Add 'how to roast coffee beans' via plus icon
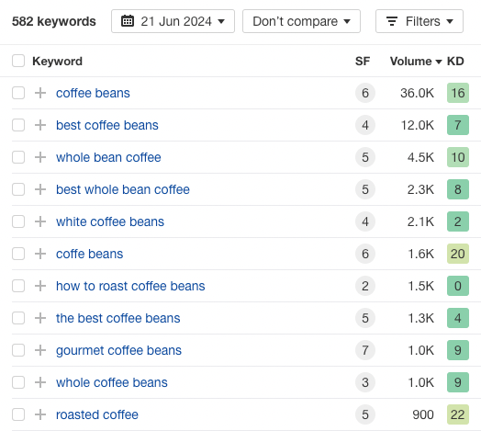The width and height of the screenshot is (481, 431). pos(40,286)
